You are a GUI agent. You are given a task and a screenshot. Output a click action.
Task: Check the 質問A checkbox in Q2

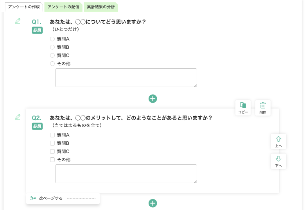point(52,135)
